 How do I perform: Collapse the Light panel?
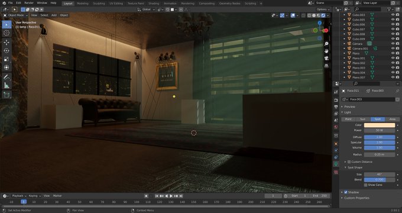(x=348, y=112)
